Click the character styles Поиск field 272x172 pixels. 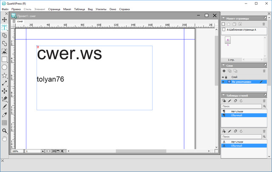click(241, 137)
